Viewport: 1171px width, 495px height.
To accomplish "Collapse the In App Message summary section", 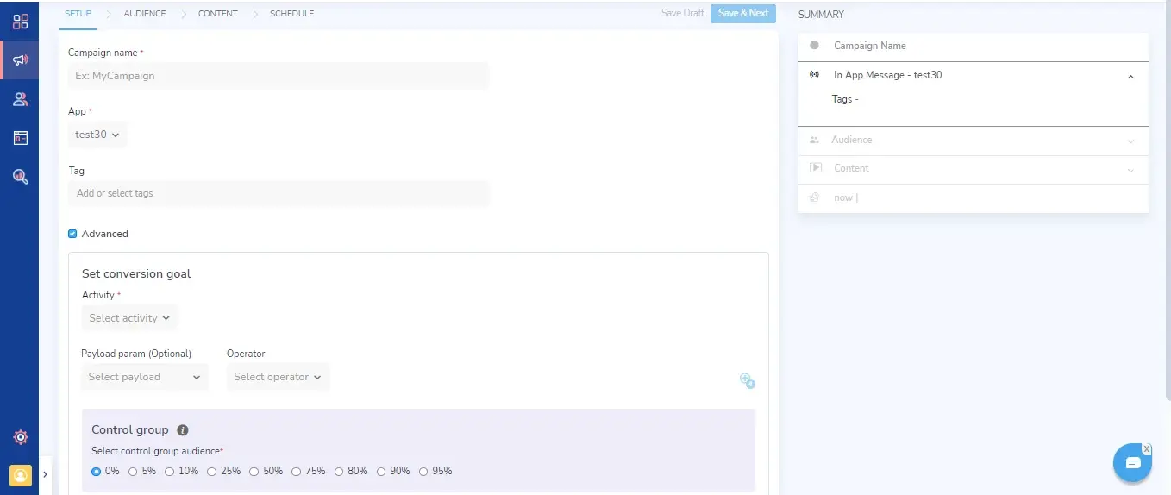I will [x=1130, y=77].
